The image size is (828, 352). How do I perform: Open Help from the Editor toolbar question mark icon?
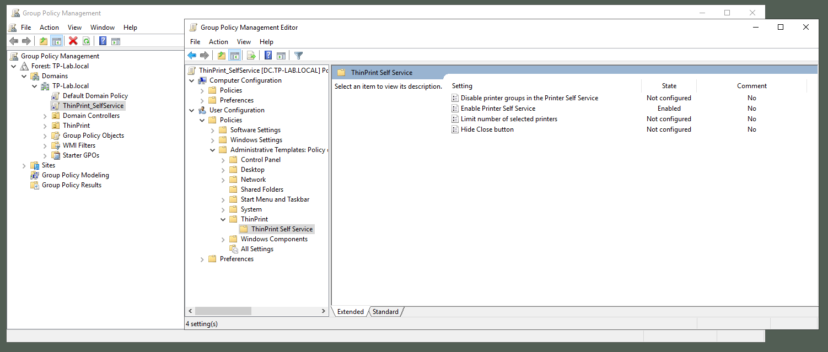click(268, 55)
